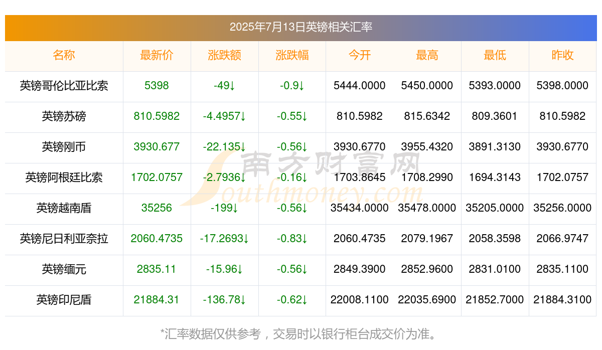Select opening value 2849.3900
The width and height of the screenshot is (602, 350).
[360, 269]
